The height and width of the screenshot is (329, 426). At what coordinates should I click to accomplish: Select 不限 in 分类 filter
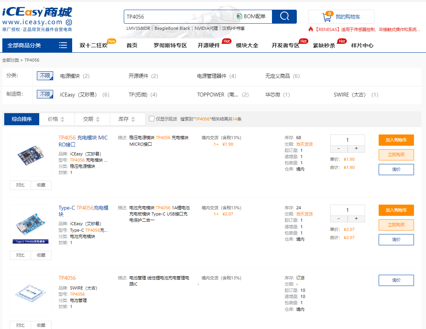pos(45,76)
